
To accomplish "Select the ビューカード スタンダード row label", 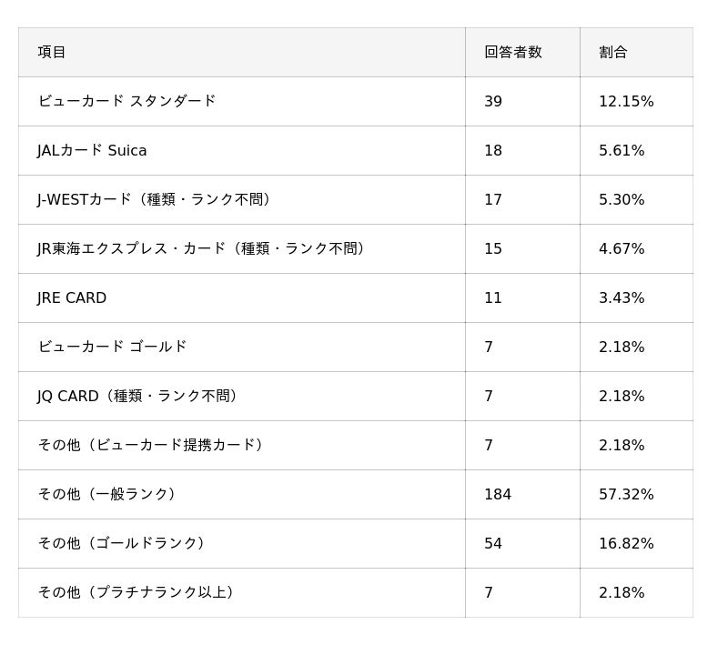I will (x=126, y=101).
